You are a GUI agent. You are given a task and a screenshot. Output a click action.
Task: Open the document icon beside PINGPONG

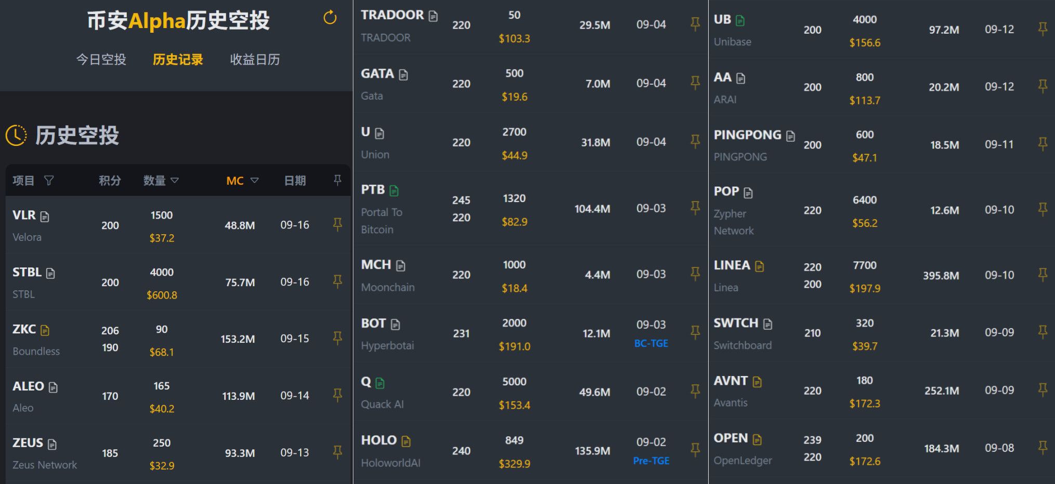791,136
